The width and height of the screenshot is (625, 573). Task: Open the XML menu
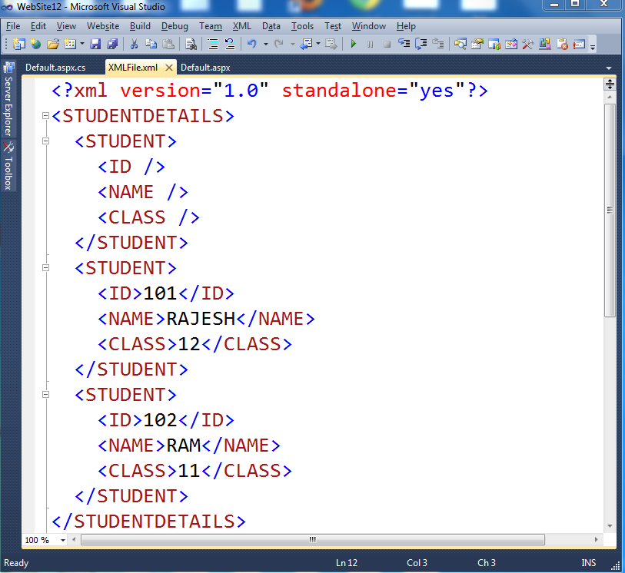(x=241, y=25)
